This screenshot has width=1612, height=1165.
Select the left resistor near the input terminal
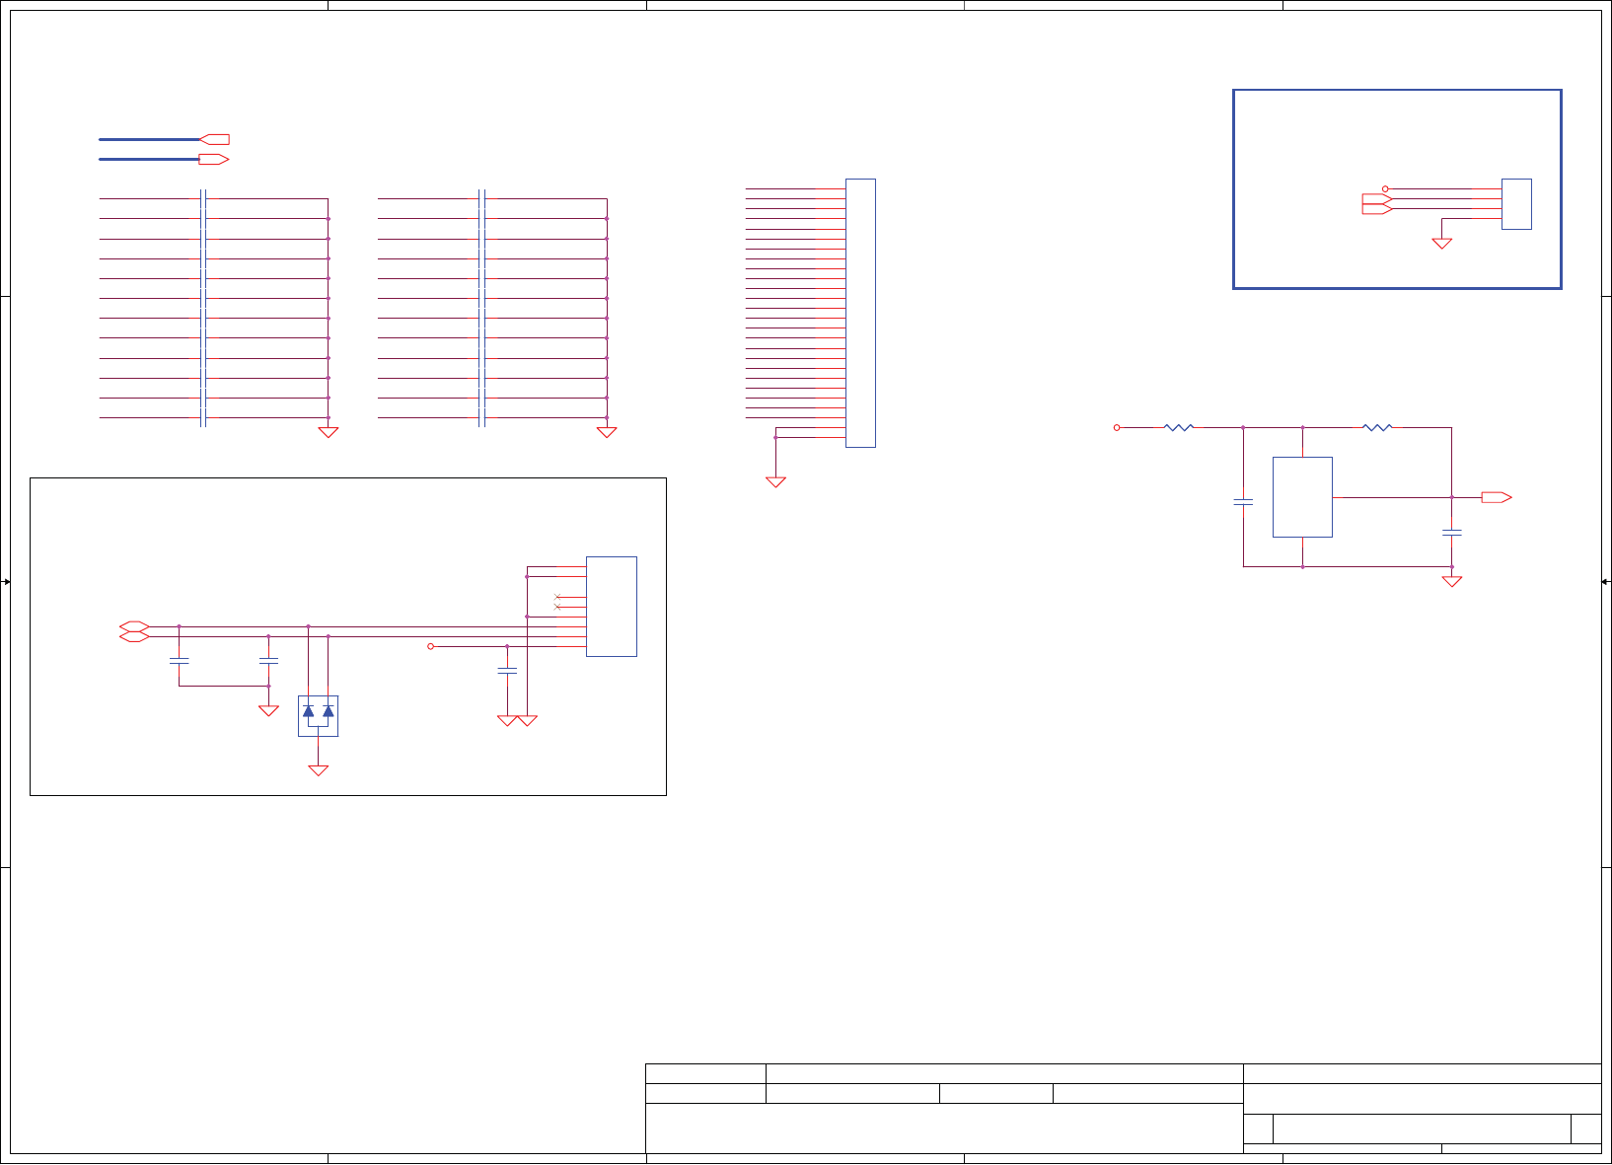point(1179,427)
